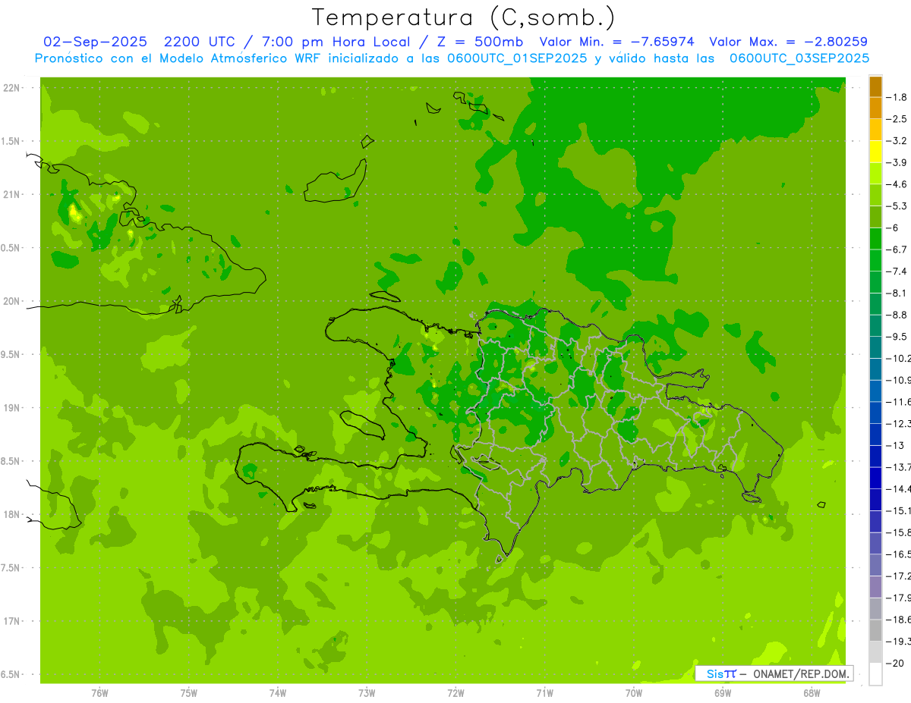The width and height of the screenshot is (911, 703).
Task: Click the '73W' longitude axis label
Action: pyautogui.click(x=367, y=693)
